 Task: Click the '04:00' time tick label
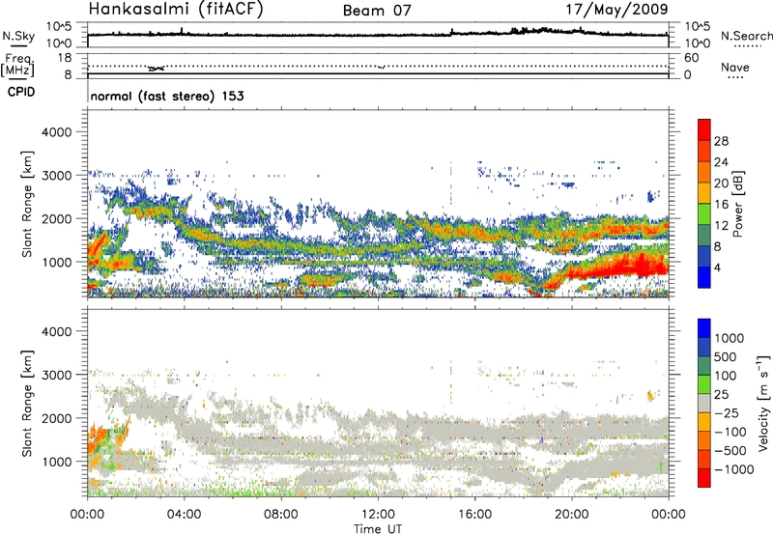coord(184,515)
